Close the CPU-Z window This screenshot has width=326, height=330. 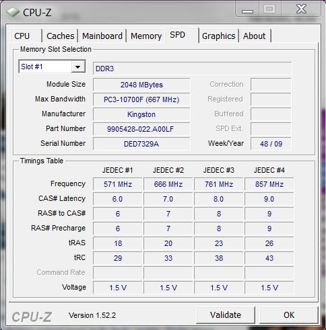click(301, 9)
